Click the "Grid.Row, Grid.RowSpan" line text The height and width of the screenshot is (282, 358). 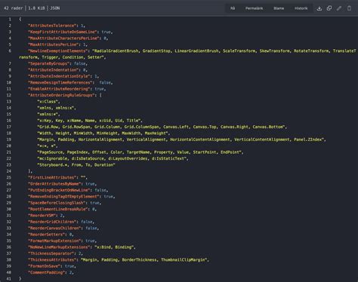(162, 127)
